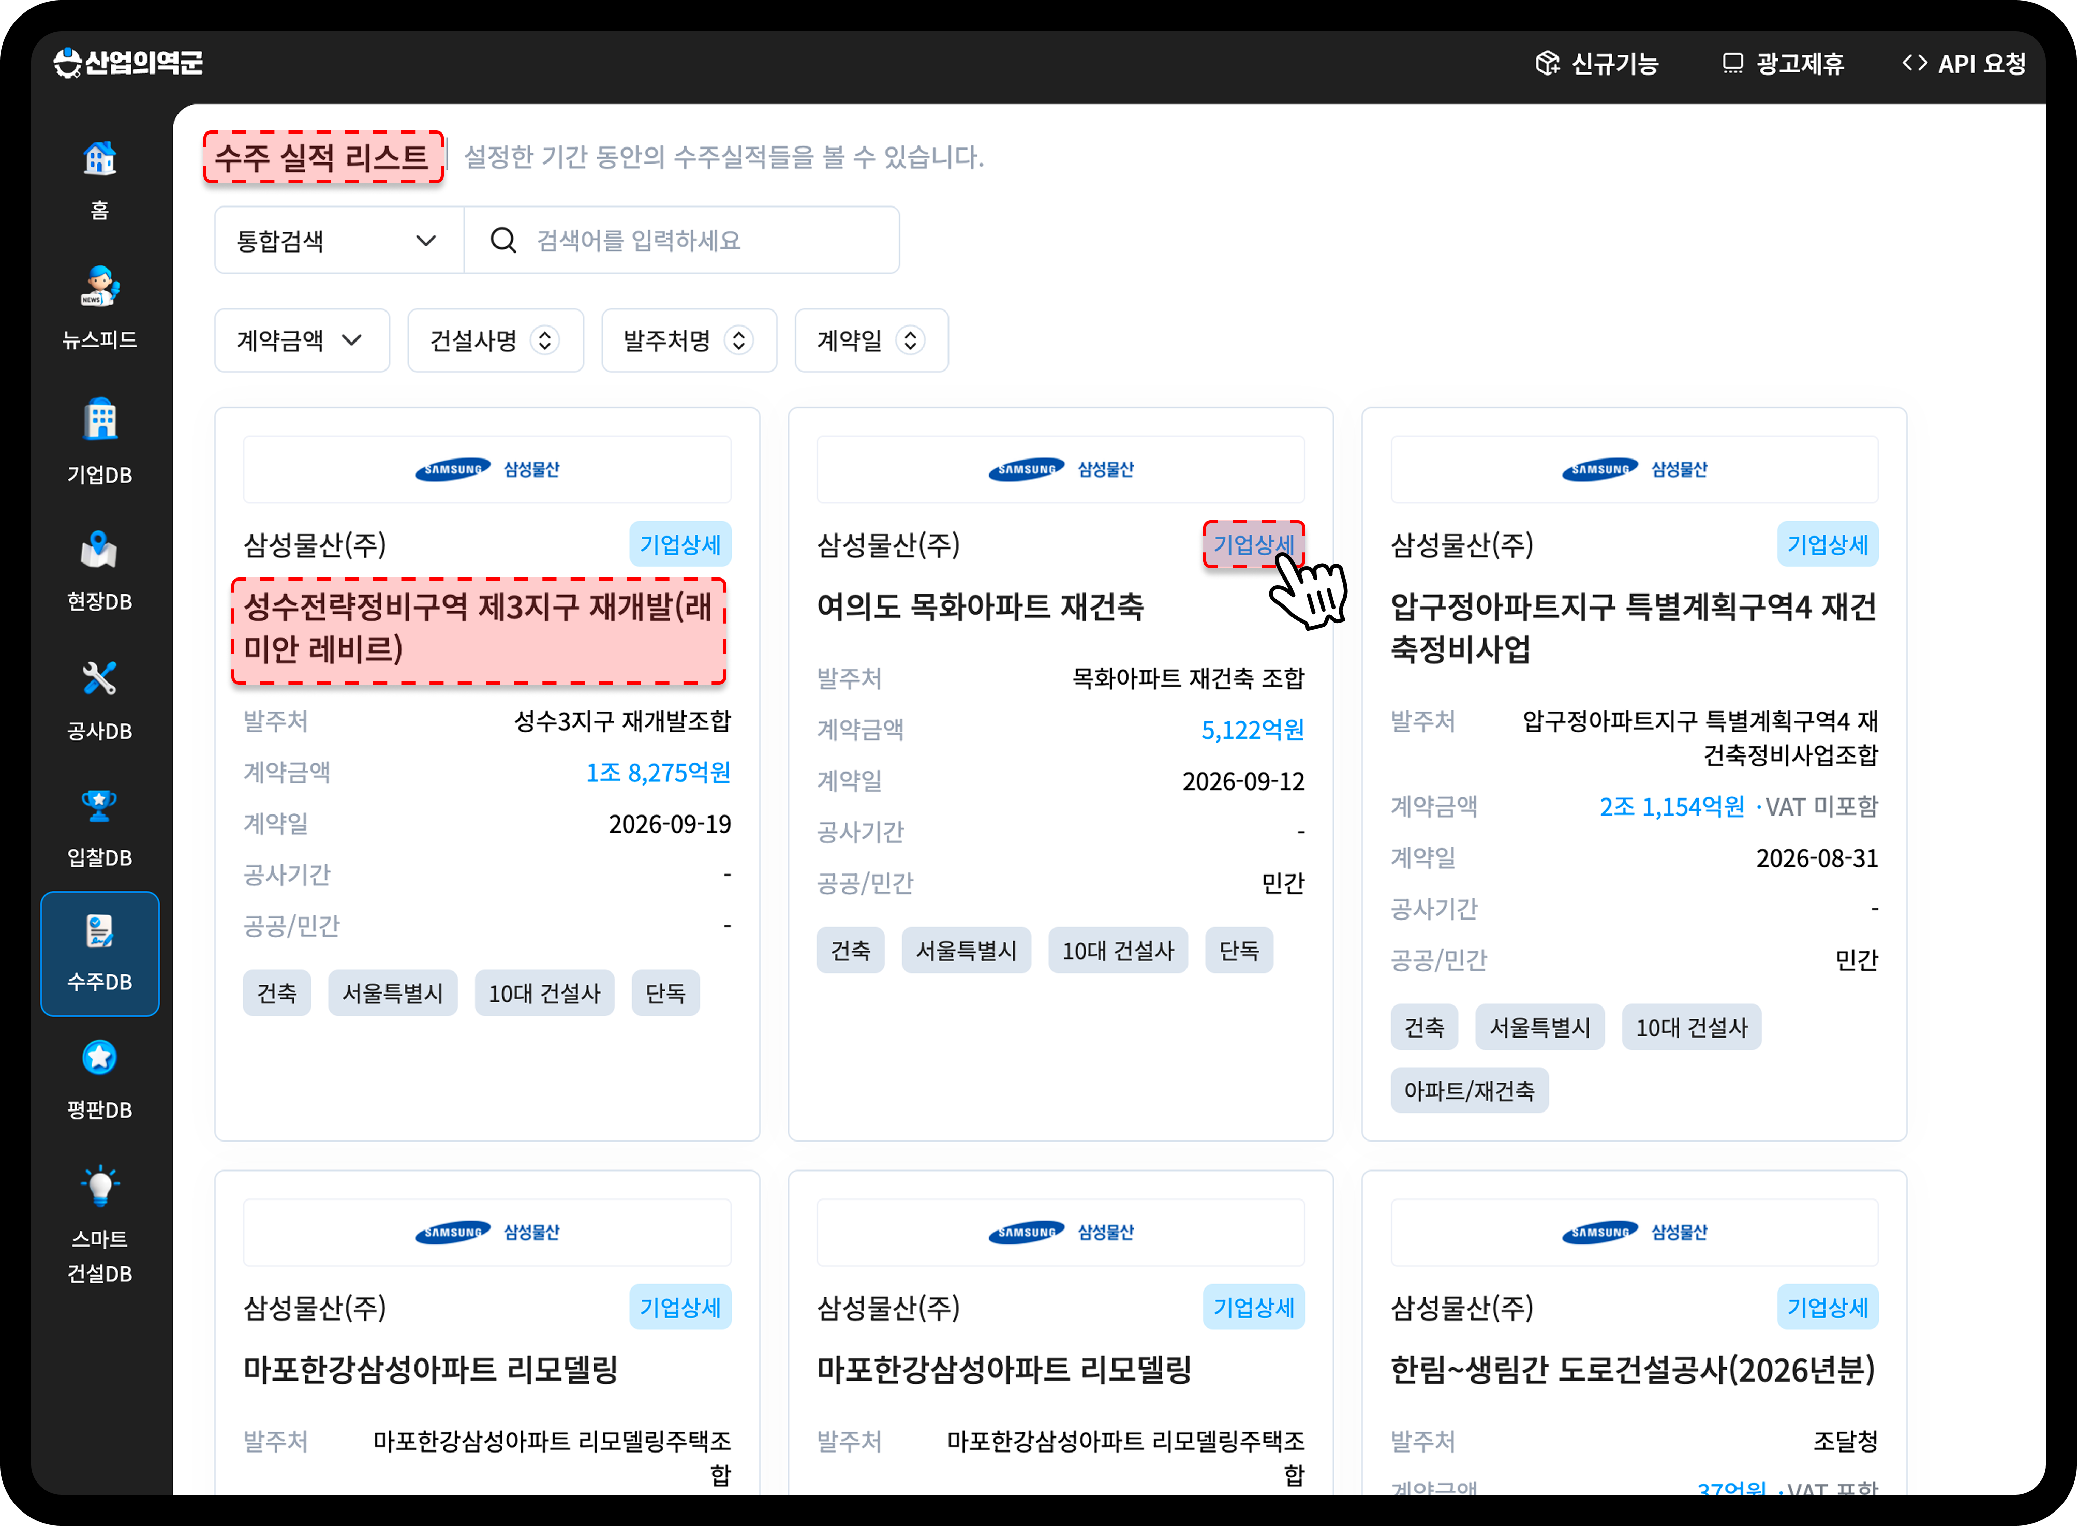
Task: Click 목화아파트 재건축 조합 client name
Action: (1188, 678)
